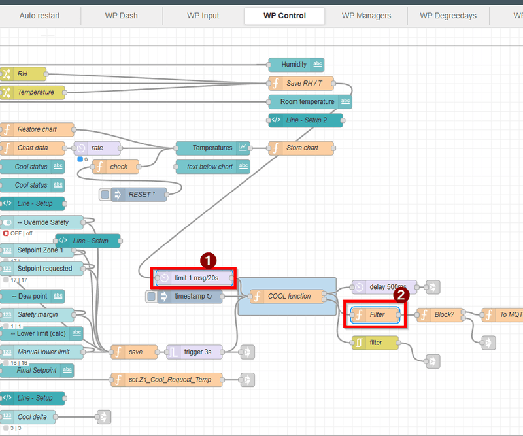523x436 pixels.
Task: Click the Line - Setup 2 template icon
Action: (276, 120)
